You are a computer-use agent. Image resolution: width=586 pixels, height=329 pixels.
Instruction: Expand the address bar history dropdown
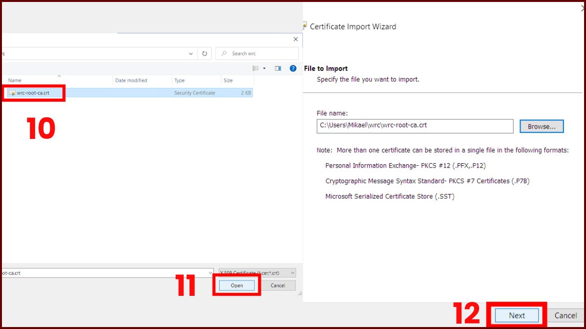pos(191,53)
